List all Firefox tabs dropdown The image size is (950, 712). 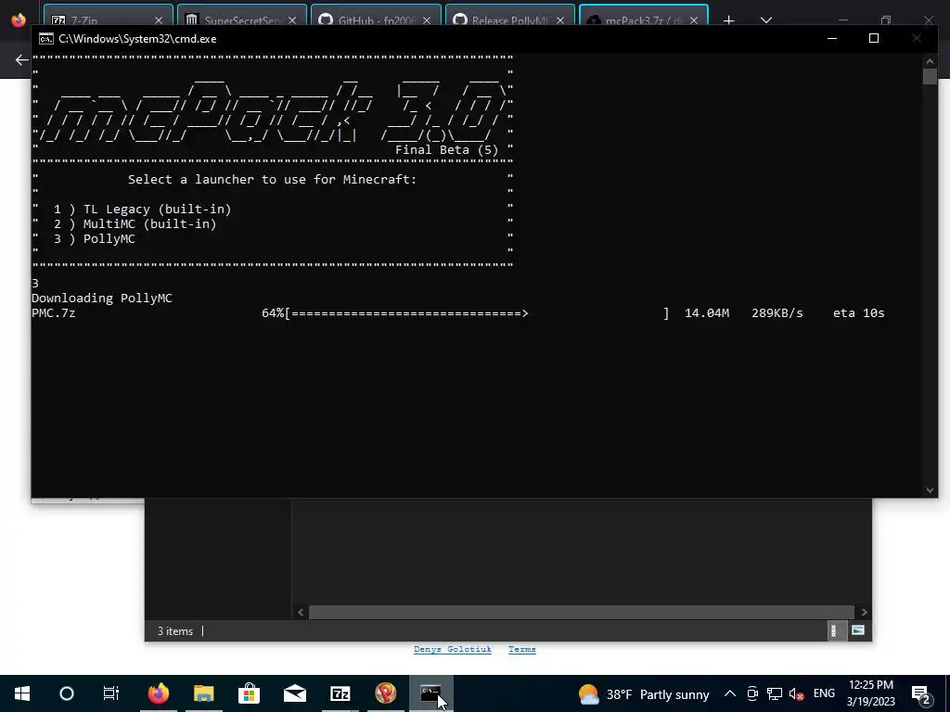pos(765,20)
